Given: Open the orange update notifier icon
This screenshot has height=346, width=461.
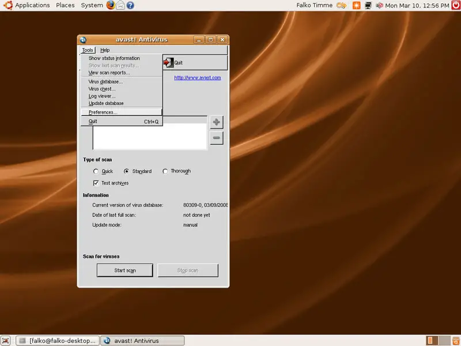Looking at the screenshot, I should [x=356, y=5].
